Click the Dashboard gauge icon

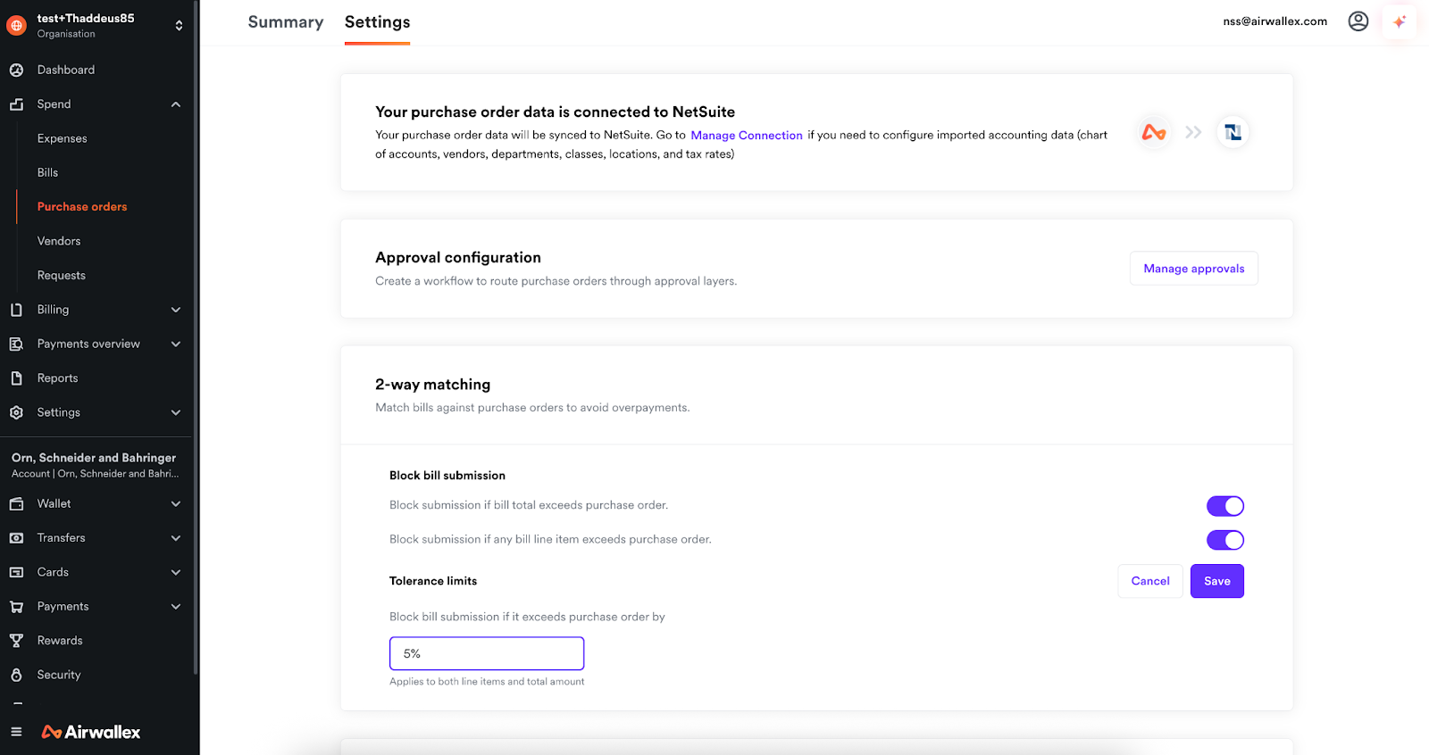coord(16,70)
